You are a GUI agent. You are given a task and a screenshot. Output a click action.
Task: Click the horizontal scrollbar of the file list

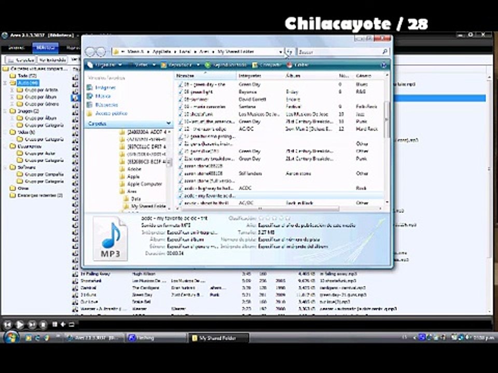(260, 209)
